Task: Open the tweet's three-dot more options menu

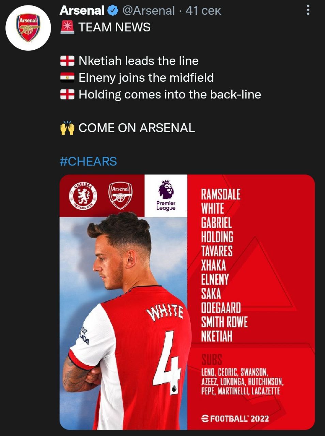Action: (x=308, y=10)
